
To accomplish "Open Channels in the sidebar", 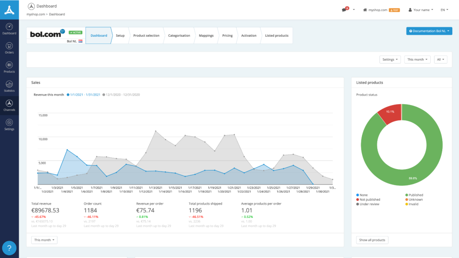I will (x=10, y=106).
